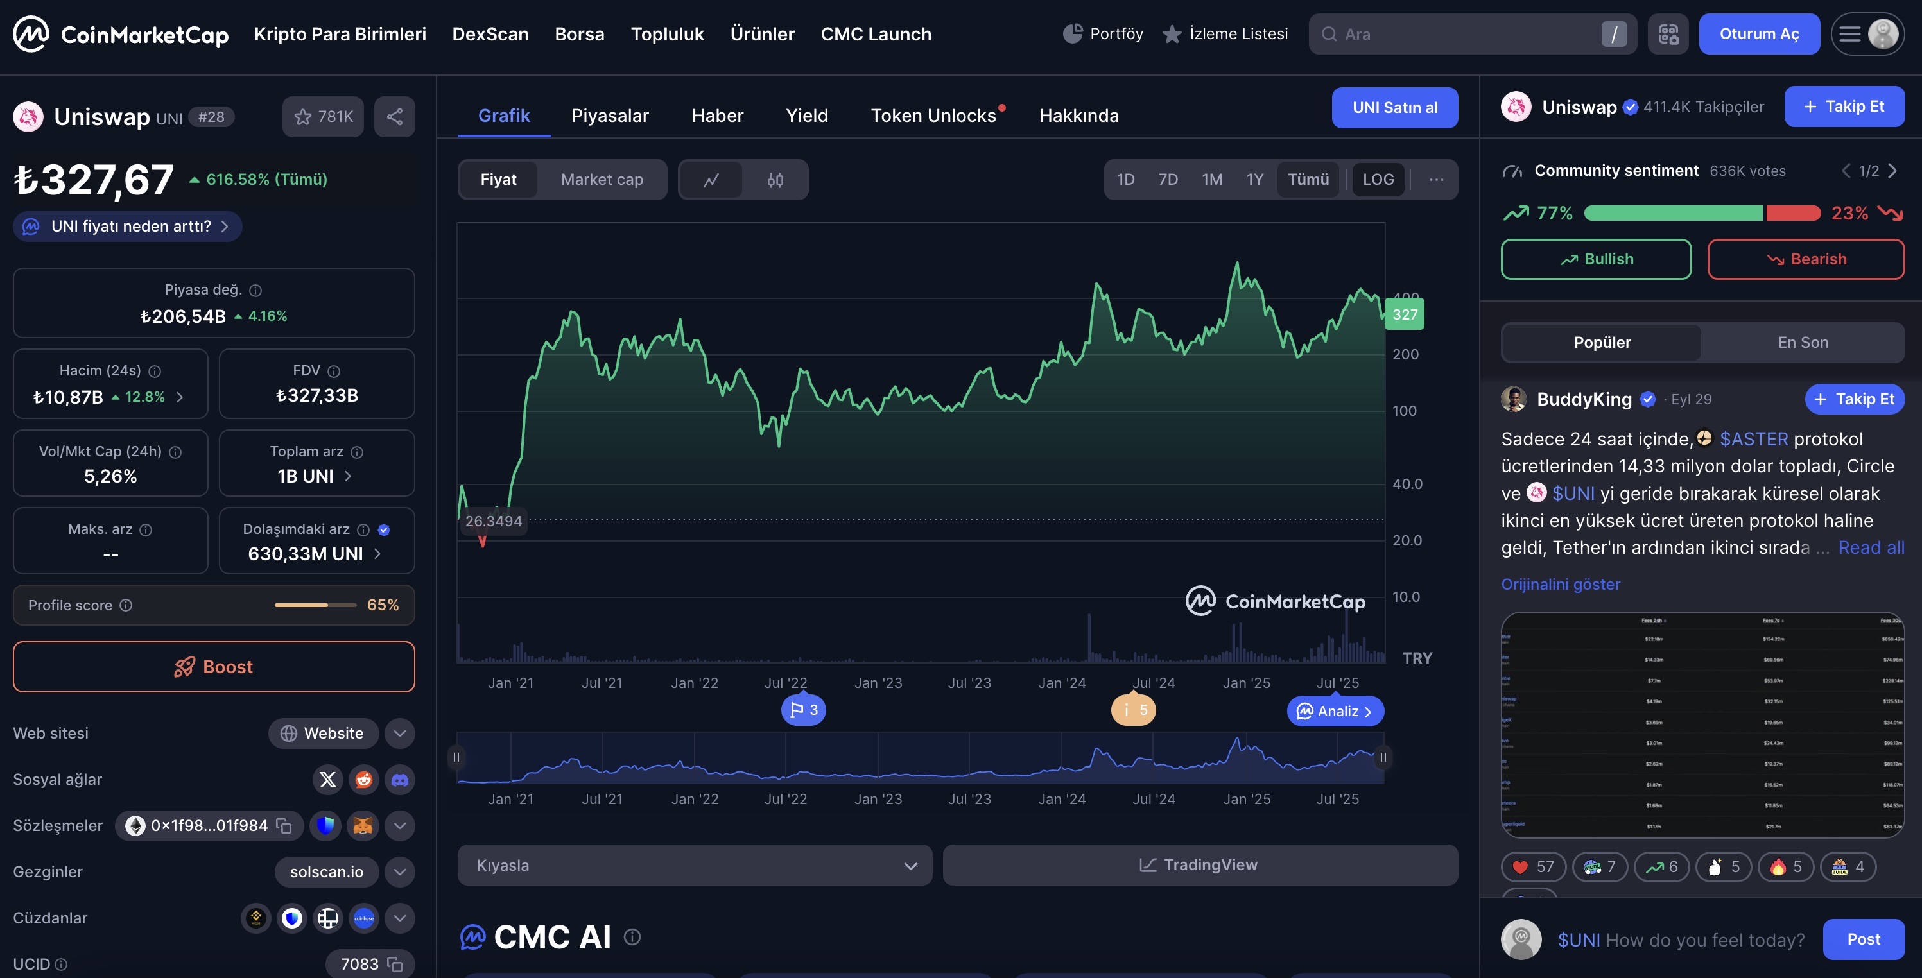Viewport: 1922px width, 978px height.
Task: Copy the UCID 7083 value
Action: [395, 965]
